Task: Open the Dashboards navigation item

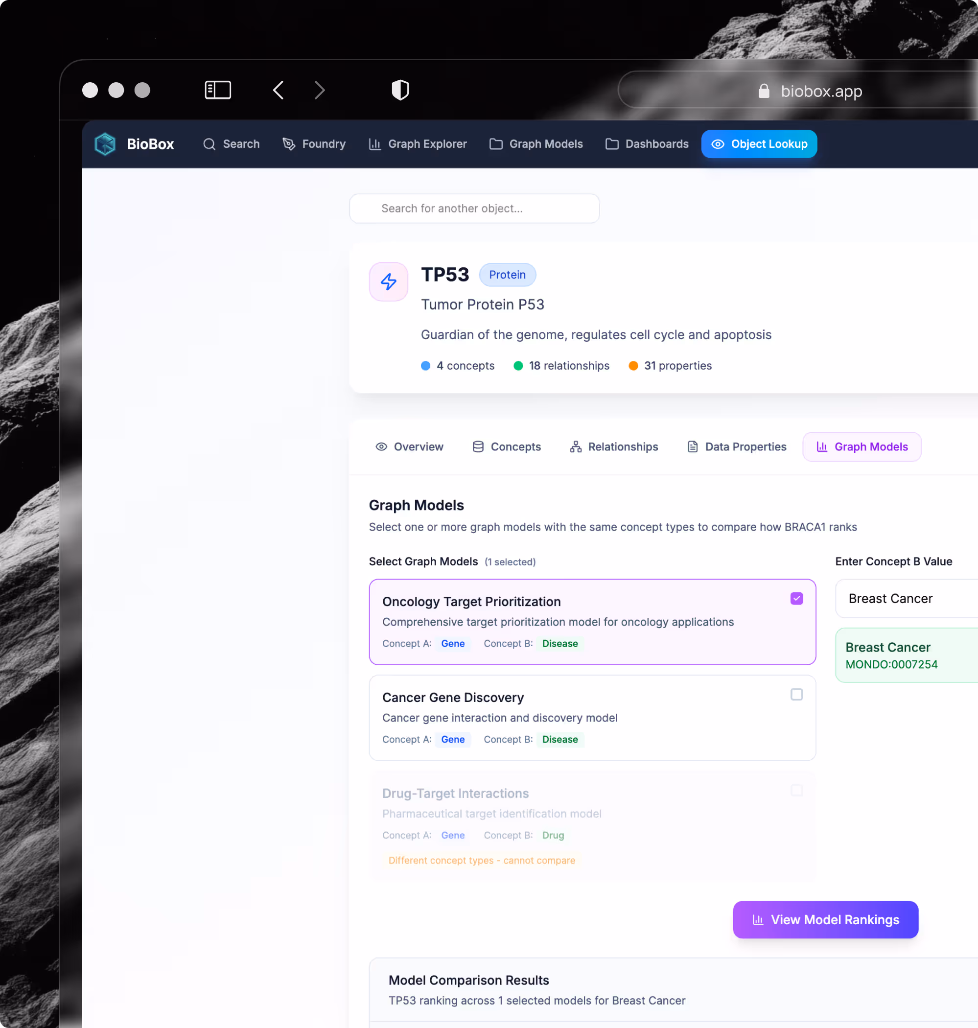Action: 647,144
